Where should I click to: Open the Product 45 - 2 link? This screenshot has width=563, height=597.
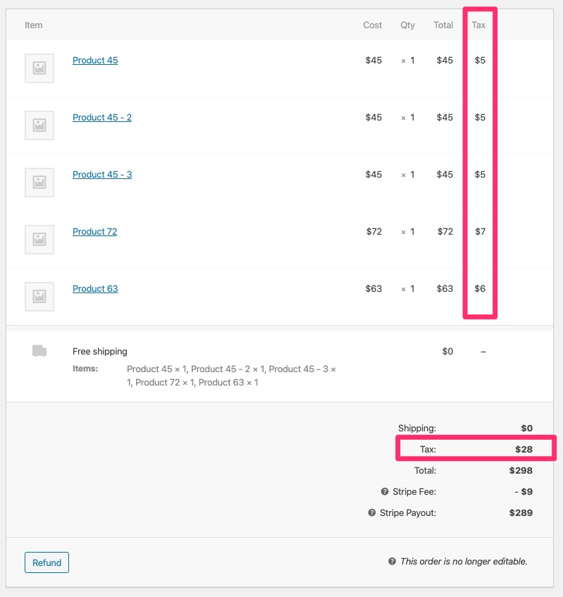pyautogui.click(x=101, y=117)
